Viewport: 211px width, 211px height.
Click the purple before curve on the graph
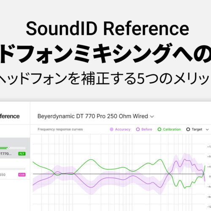click(91, 187)
